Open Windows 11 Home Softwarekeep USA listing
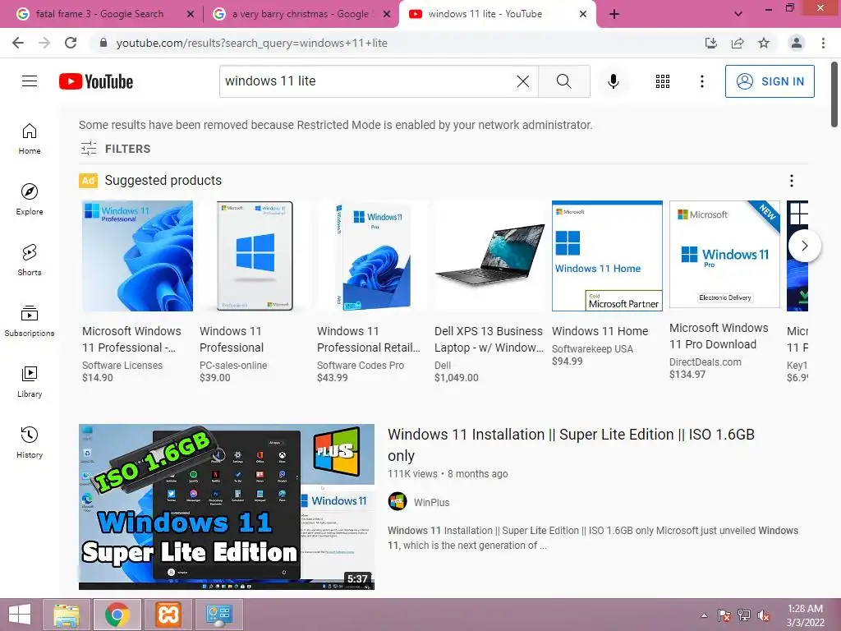Viewport: 841px width, 631px height. click(600, 331)
